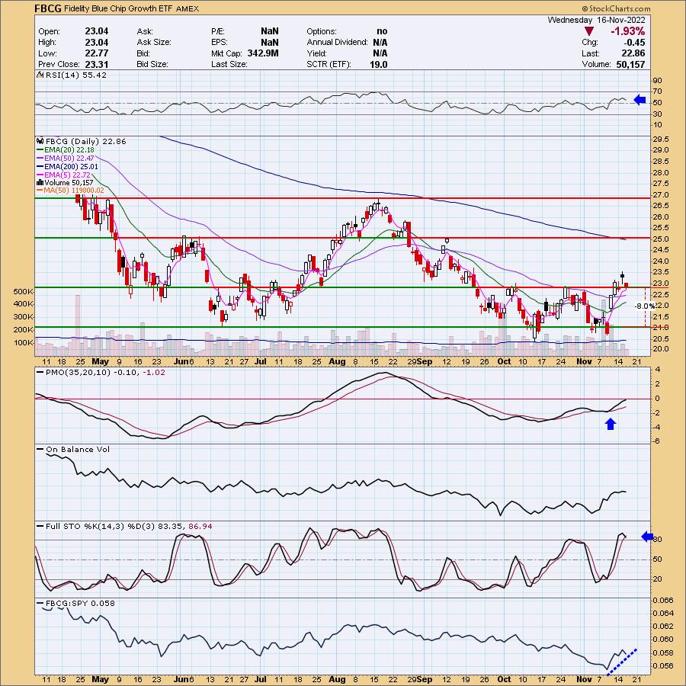Image resolution: width=686 pixels, height=686 pixels.
Task: Click the 0.066 ratio axis label
Action: tap(663, 601)
